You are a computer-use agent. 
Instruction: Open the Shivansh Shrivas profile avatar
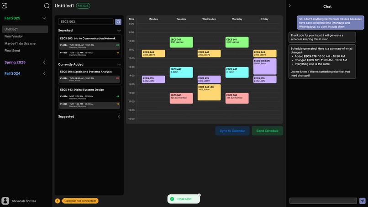pyautogui.click(x=5, y=201)
